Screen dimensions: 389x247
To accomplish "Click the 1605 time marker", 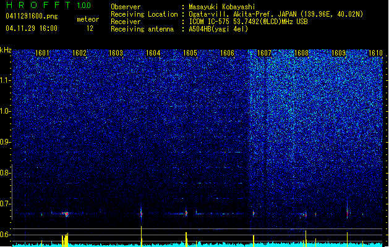I will 190,53.
